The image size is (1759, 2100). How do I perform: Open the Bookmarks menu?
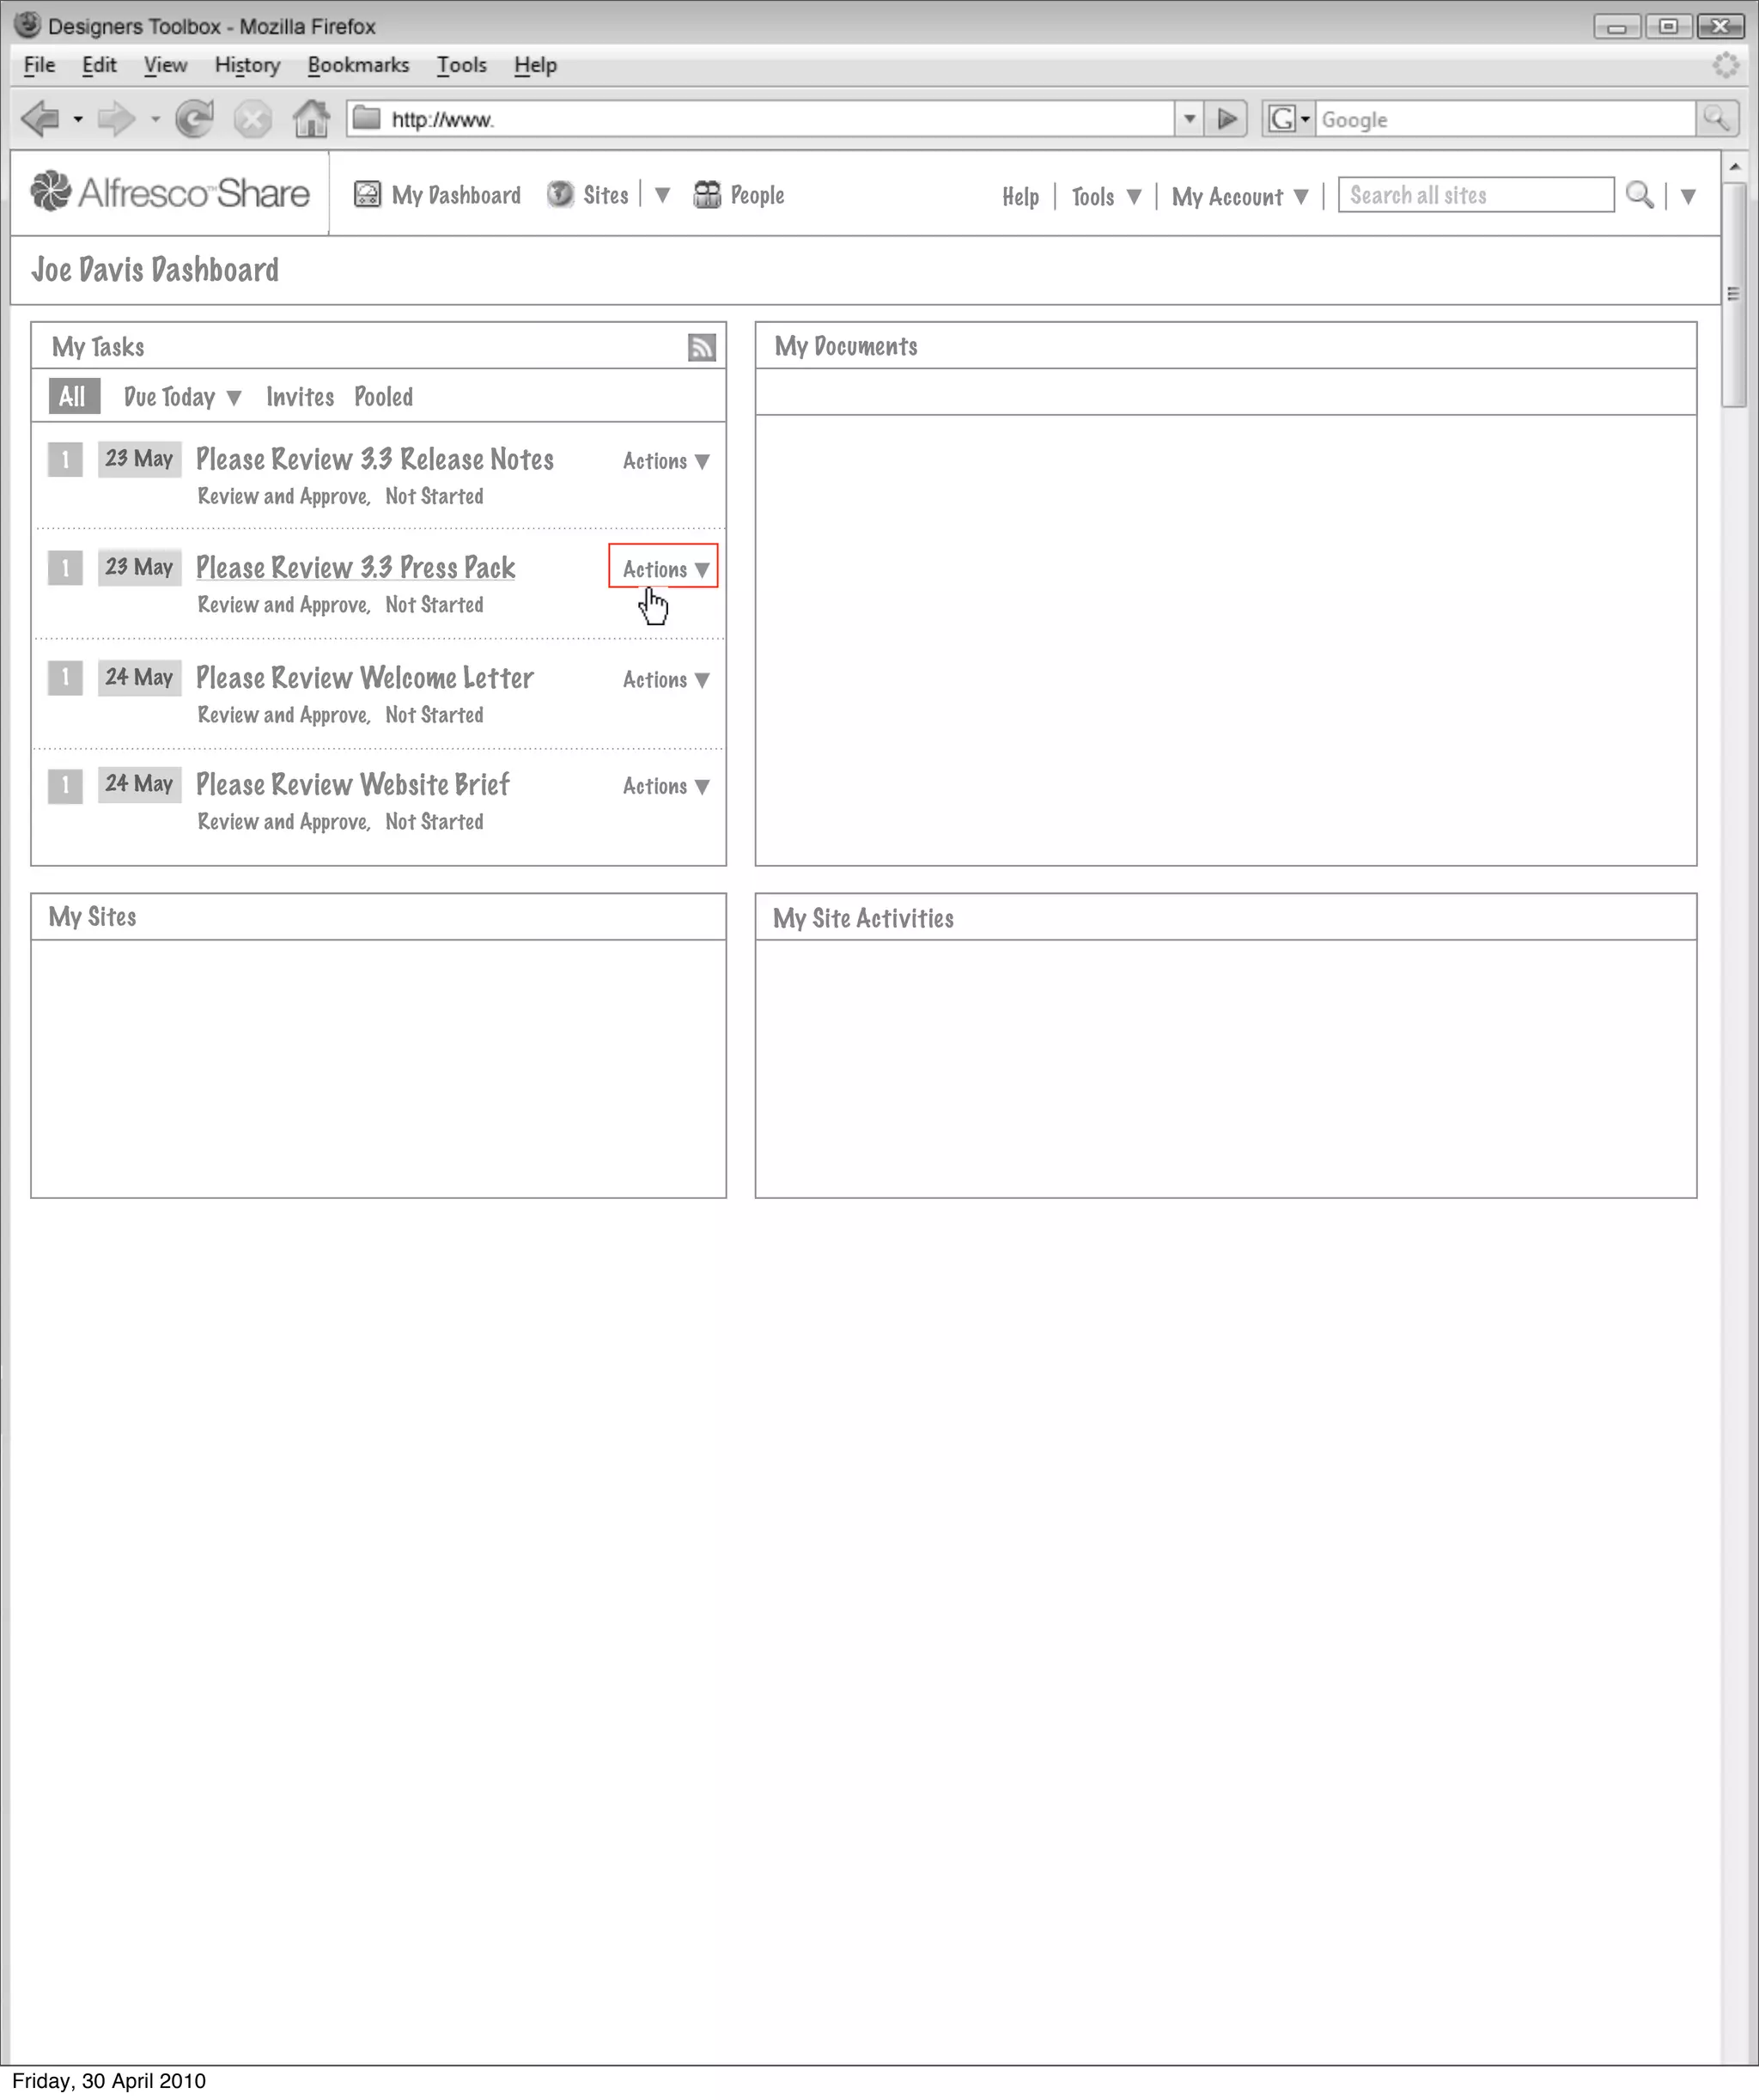(x=357, y=65)
